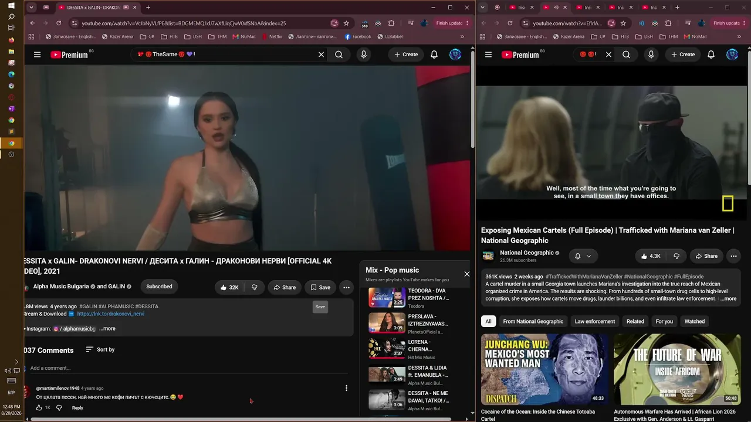Open Extensions puzzle icon in left Chrome window
The height and width of the screenshot is (422, 751).
pos(391,23)
